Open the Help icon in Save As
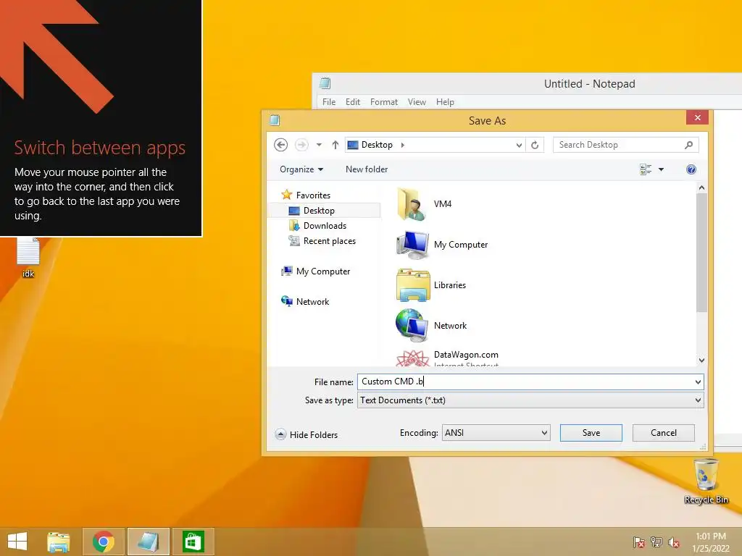Screen dimensions: 742x556 [691, 169]
